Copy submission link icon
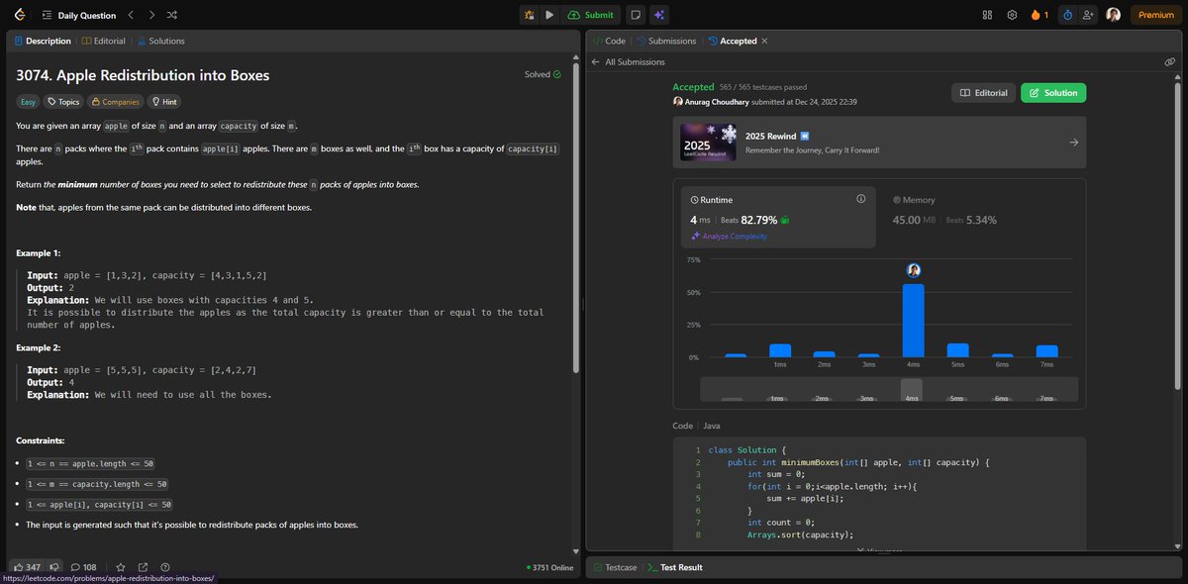Screen dimensions: 1188x584 pos(1169,61)
